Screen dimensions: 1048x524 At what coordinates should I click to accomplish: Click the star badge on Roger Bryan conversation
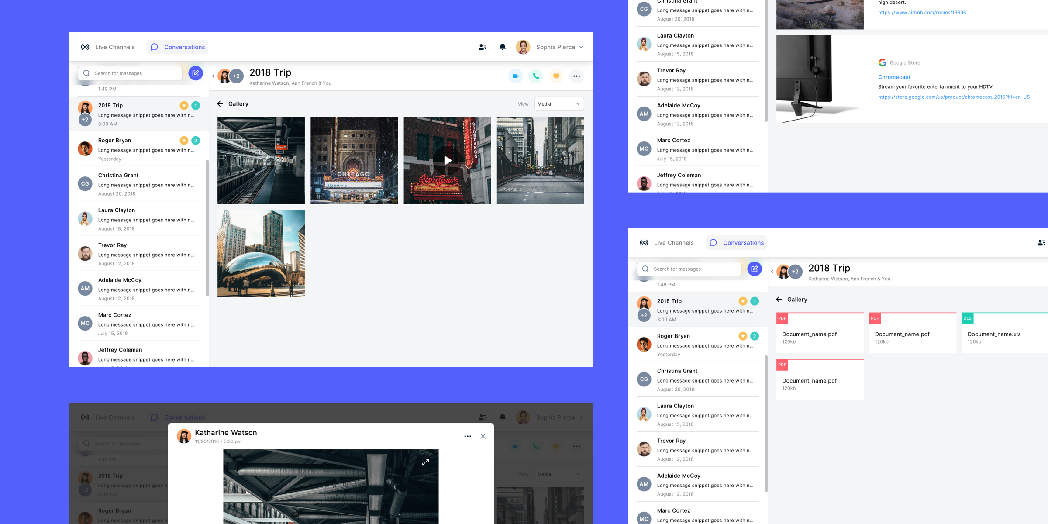click(x=184, y=141)
